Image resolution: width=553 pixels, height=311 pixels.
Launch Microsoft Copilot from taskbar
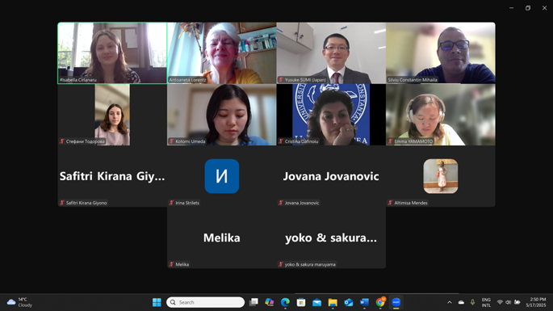coord(270,302)
